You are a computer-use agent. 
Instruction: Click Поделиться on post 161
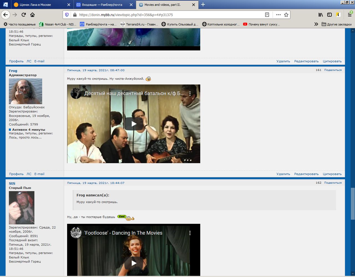(333, 70)
